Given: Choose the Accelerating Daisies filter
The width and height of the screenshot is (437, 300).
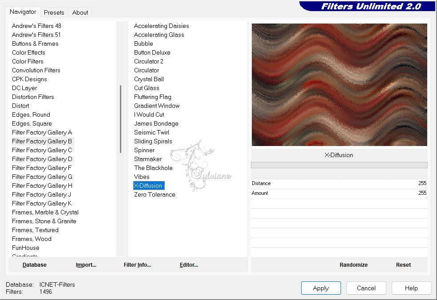Looking at the screenshot, I should 161,26.
